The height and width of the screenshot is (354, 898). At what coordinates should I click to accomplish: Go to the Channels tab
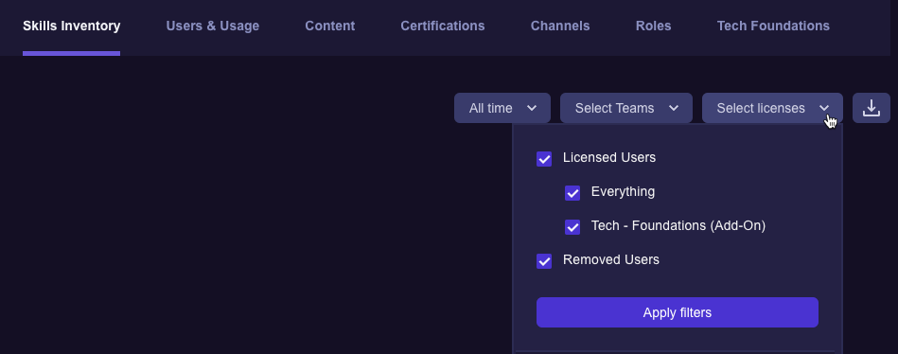[560, 26]
